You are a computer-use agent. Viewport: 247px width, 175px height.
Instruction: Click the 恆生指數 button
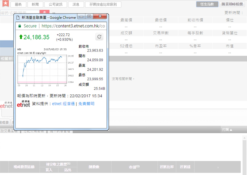click(207, 4)
